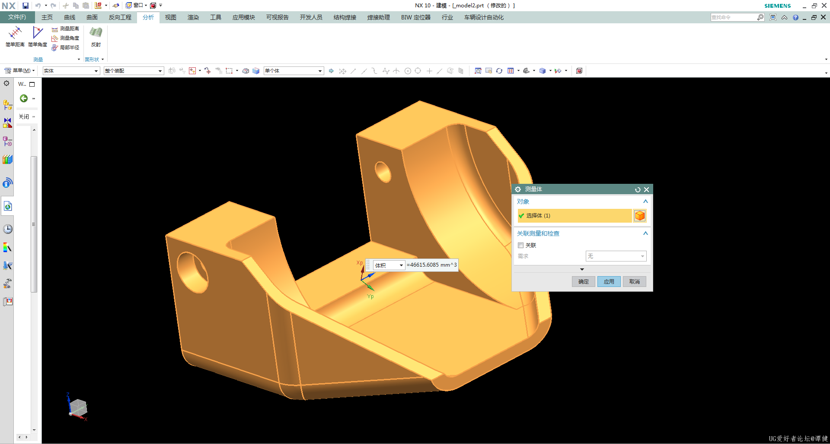Open the Part Navigator sidebar icon

click(7, 141)
